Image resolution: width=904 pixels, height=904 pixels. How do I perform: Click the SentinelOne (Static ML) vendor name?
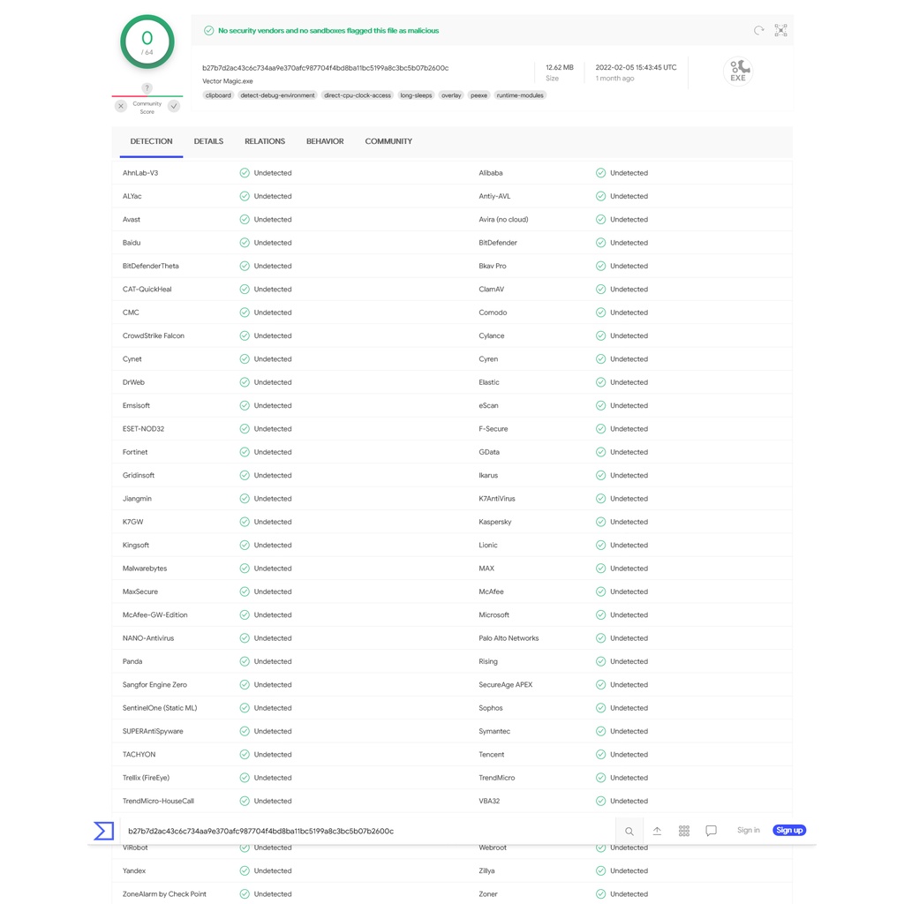160,708
